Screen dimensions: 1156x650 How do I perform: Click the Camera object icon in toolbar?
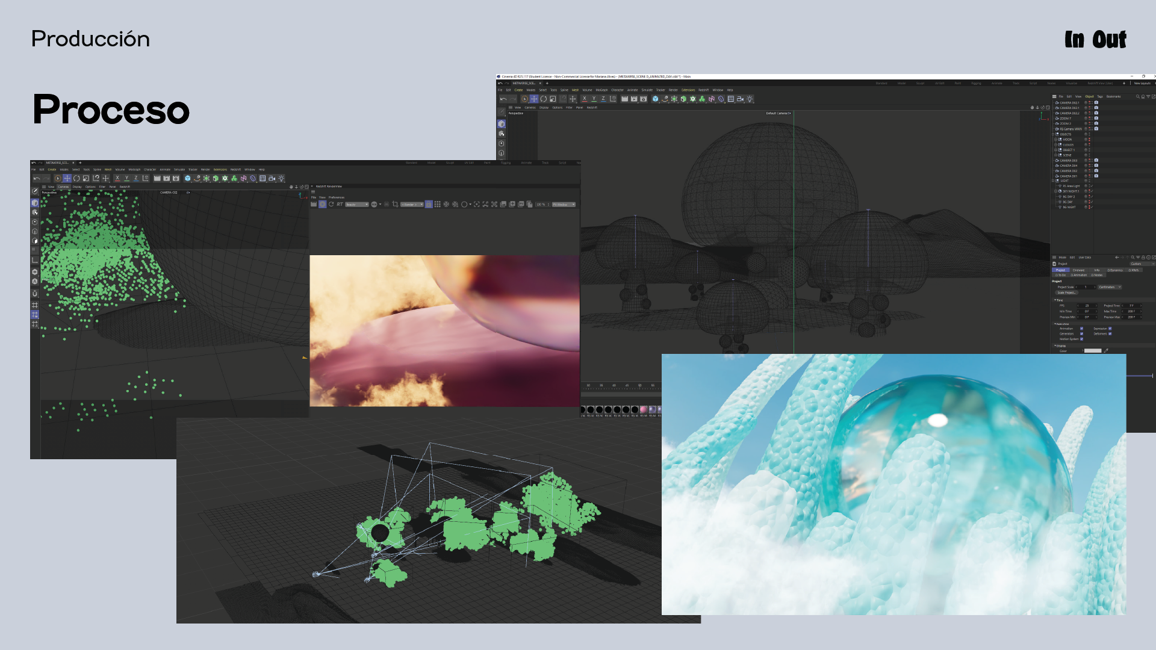pyautogui.click(x=740, y=99)
